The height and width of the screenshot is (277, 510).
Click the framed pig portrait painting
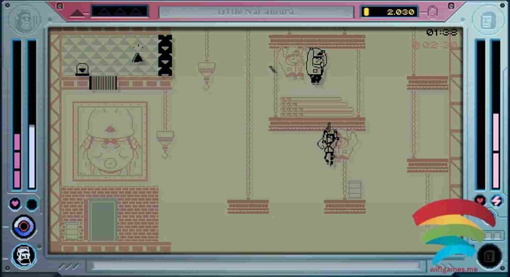(x=110, y=141)
